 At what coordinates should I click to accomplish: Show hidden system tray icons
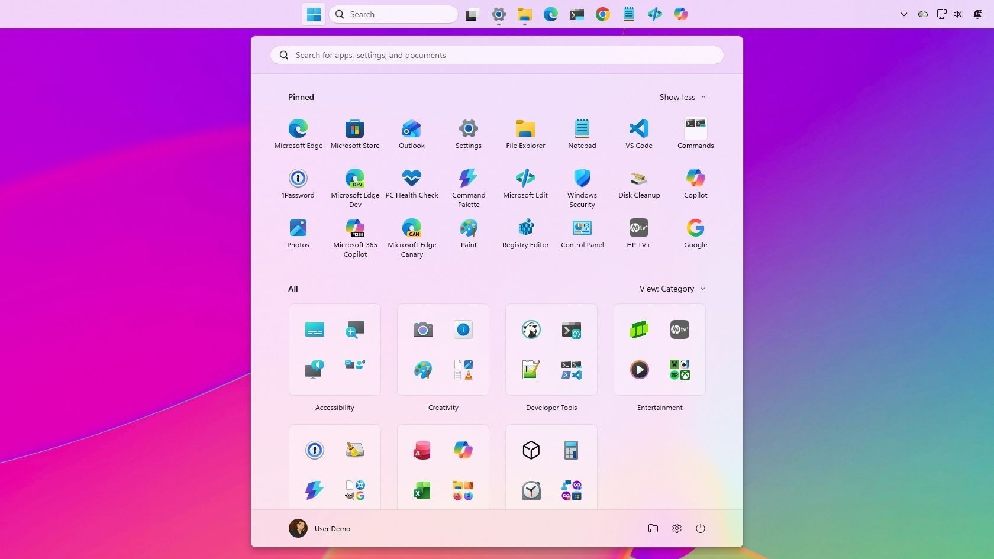[904, 14]
